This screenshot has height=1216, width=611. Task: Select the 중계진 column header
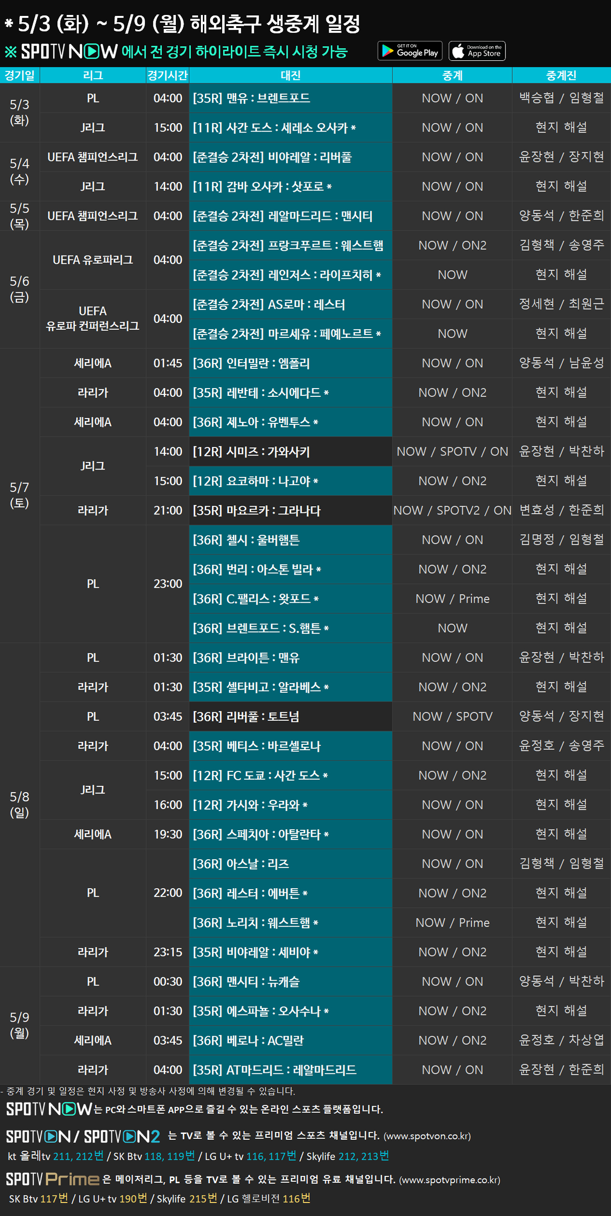(561, 75)
